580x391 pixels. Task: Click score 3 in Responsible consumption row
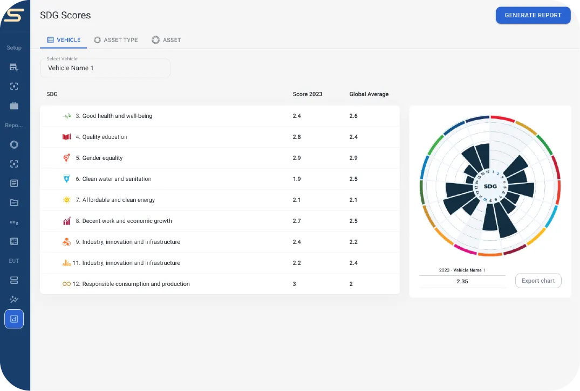(295, 284)
